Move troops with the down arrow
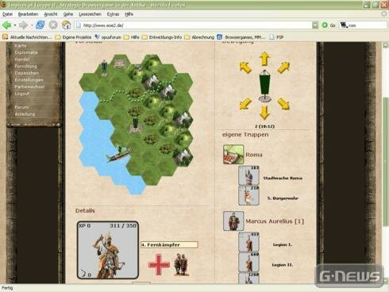The width and height of the screenshot is (389, 292). [264, 112]
